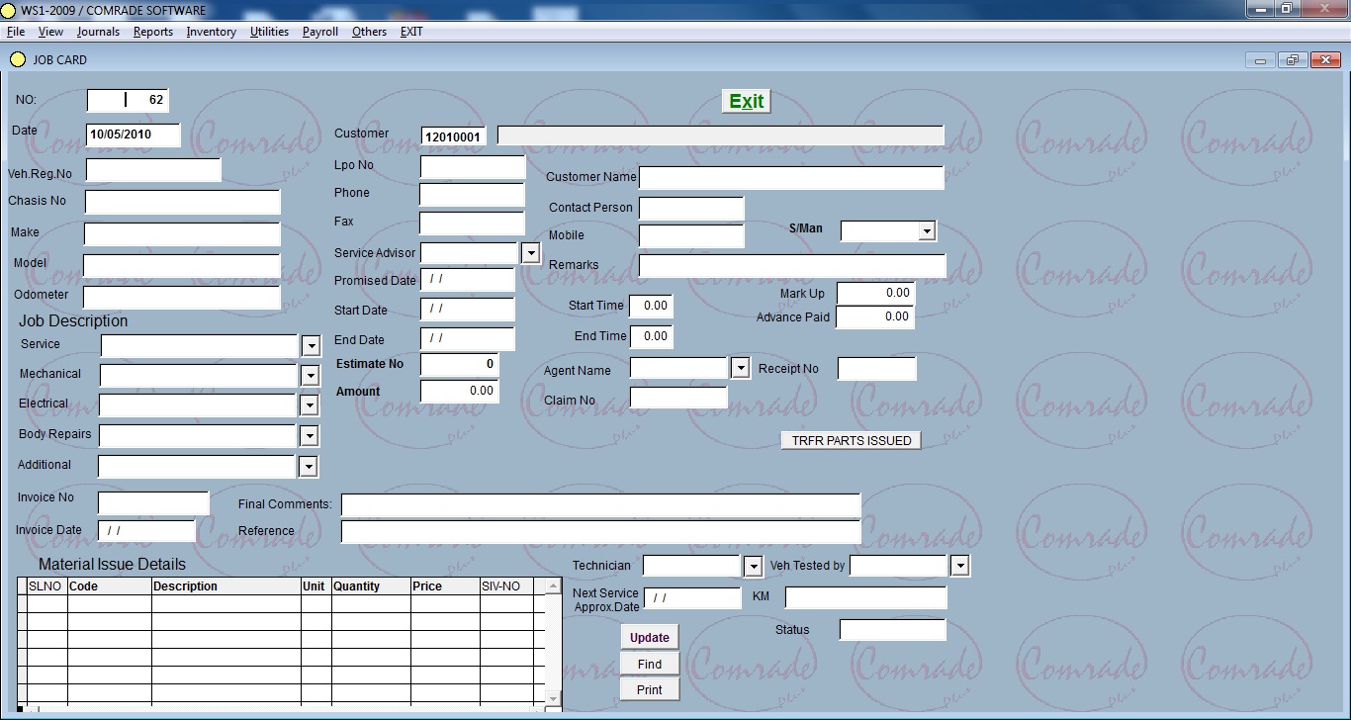Click the Remarks input field
Viewport: 1351px width, 720px height.
pos(792,265)
